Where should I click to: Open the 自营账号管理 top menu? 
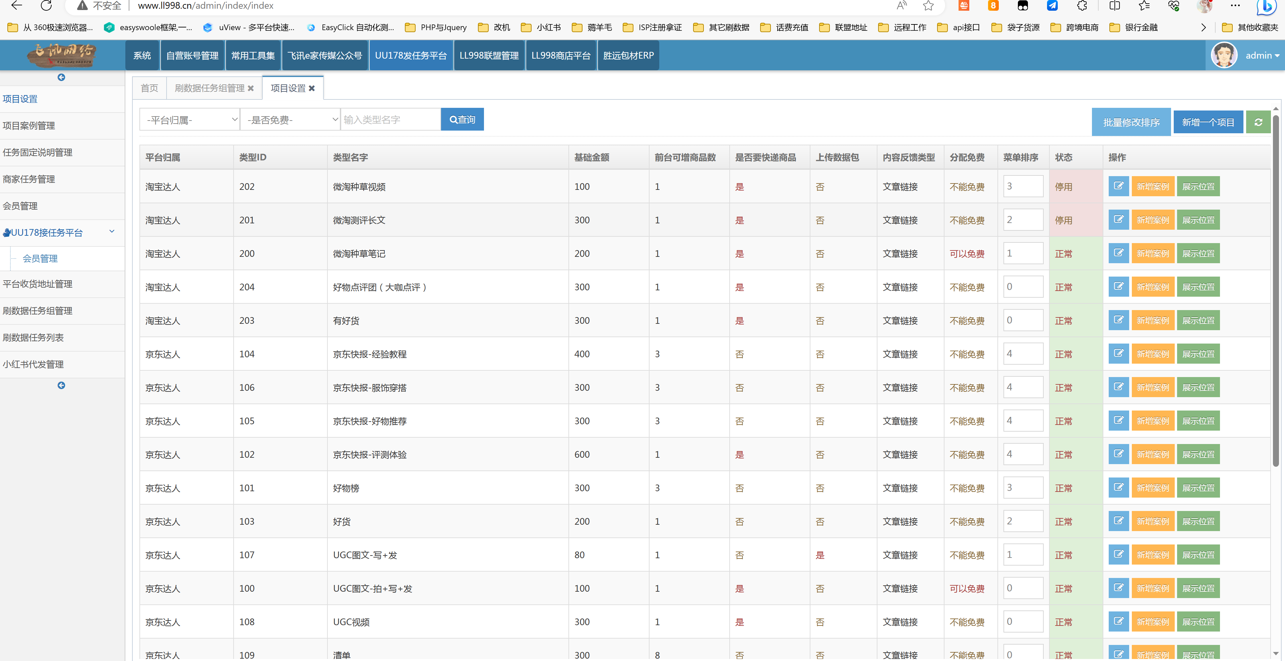(192, 55)
